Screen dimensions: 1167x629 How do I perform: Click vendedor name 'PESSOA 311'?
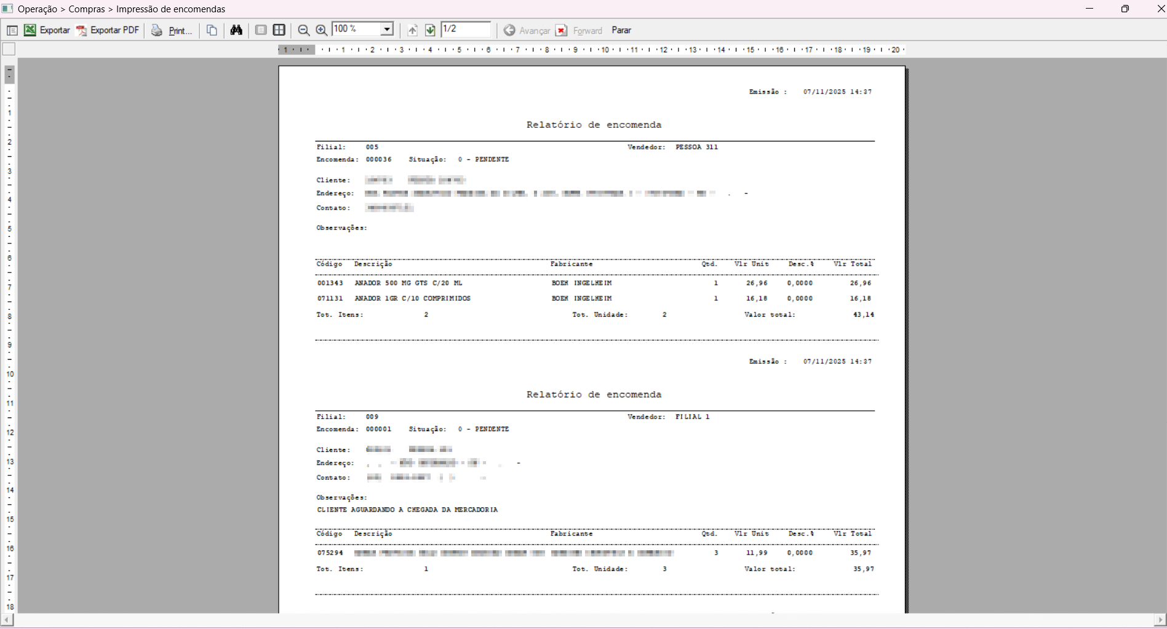696,148
